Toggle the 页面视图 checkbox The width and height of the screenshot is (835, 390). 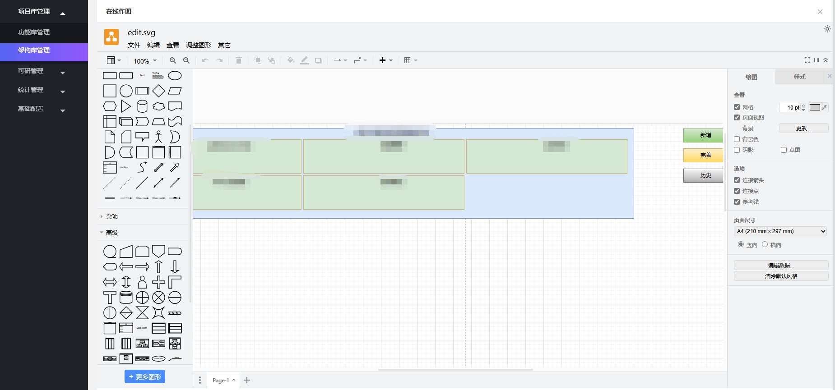pos(737,117)
